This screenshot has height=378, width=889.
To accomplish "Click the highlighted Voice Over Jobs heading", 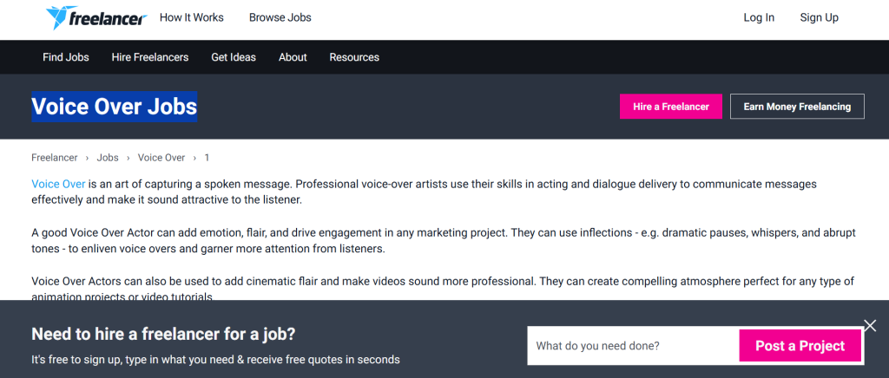I will [x=115, y=108].
